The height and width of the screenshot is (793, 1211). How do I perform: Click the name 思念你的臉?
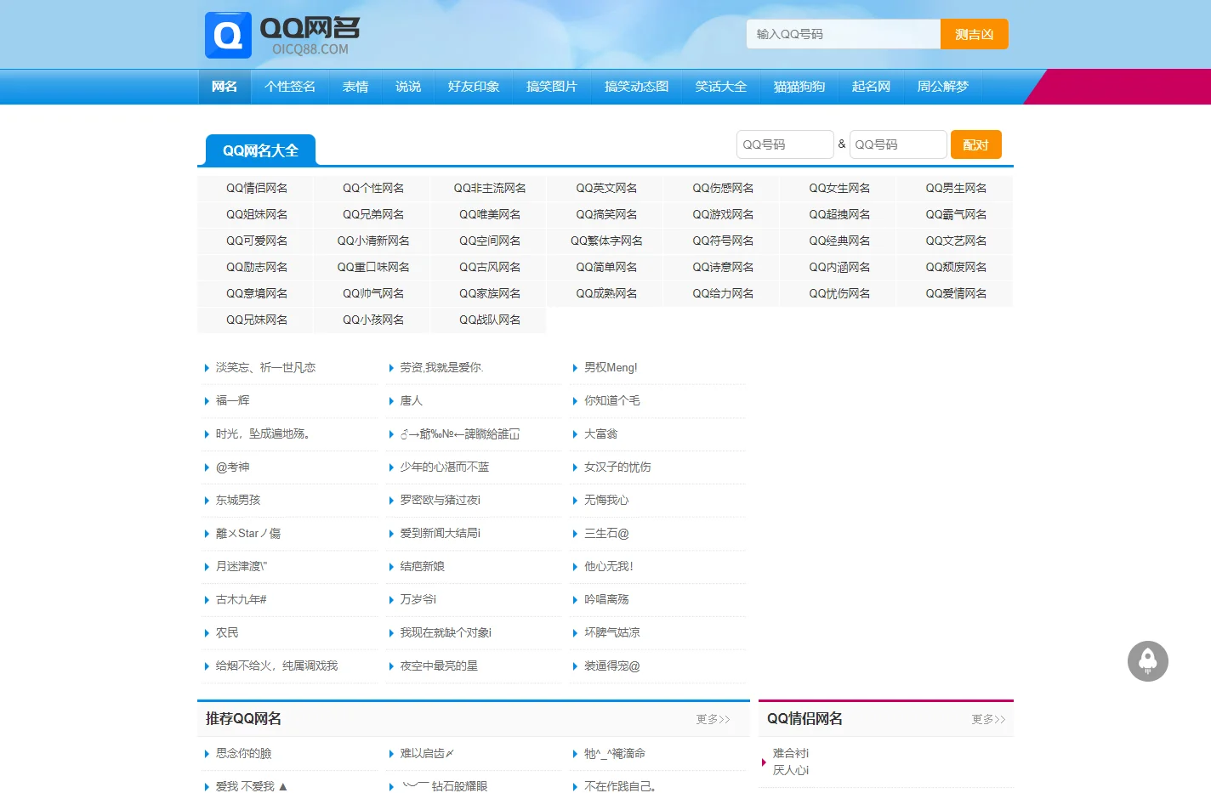pyautogui.click(x=243, y=753)
